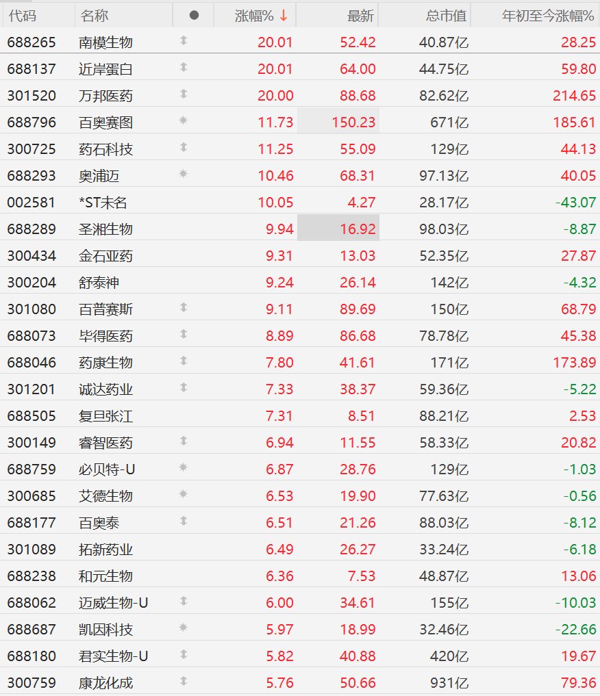
Task: Click the star marker icon for 凯因科技
Action: pos(183,628)
